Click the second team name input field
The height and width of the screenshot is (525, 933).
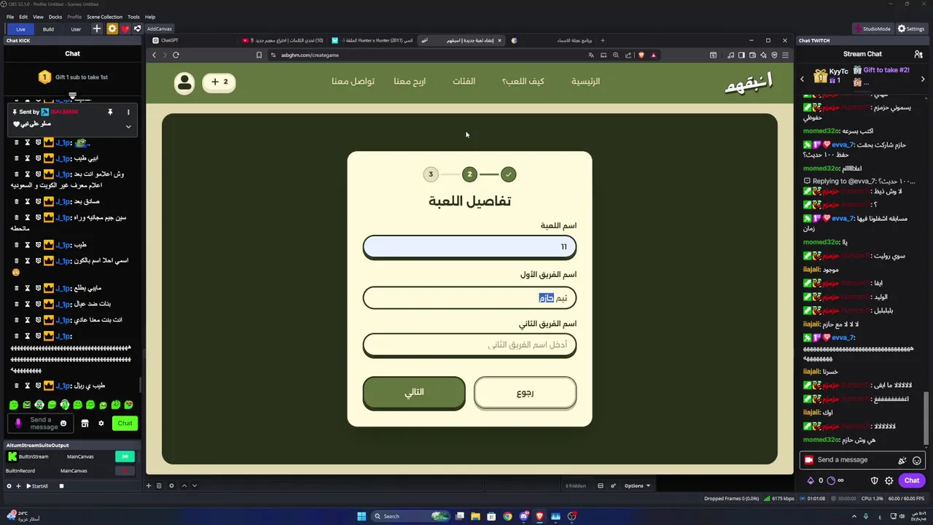pyautogui.click(x=469, y=345)
